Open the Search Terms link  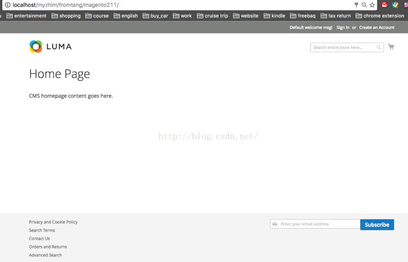point(42,230)
